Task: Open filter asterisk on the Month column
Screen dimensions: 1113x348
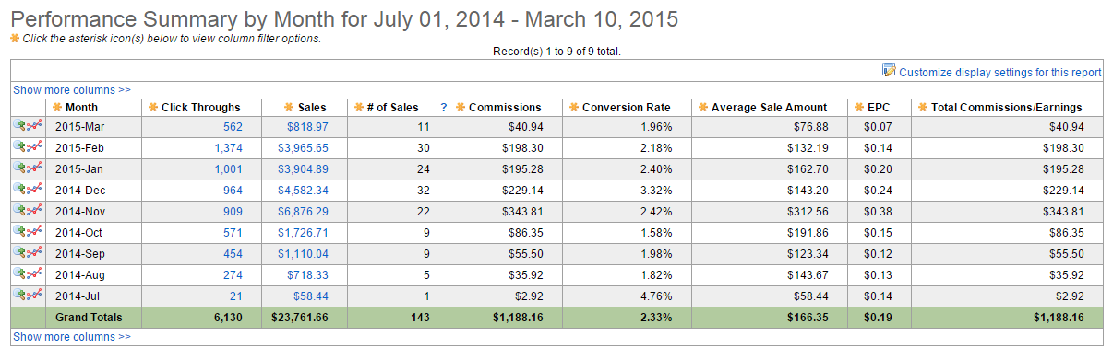Action: [x=57, y=108]
